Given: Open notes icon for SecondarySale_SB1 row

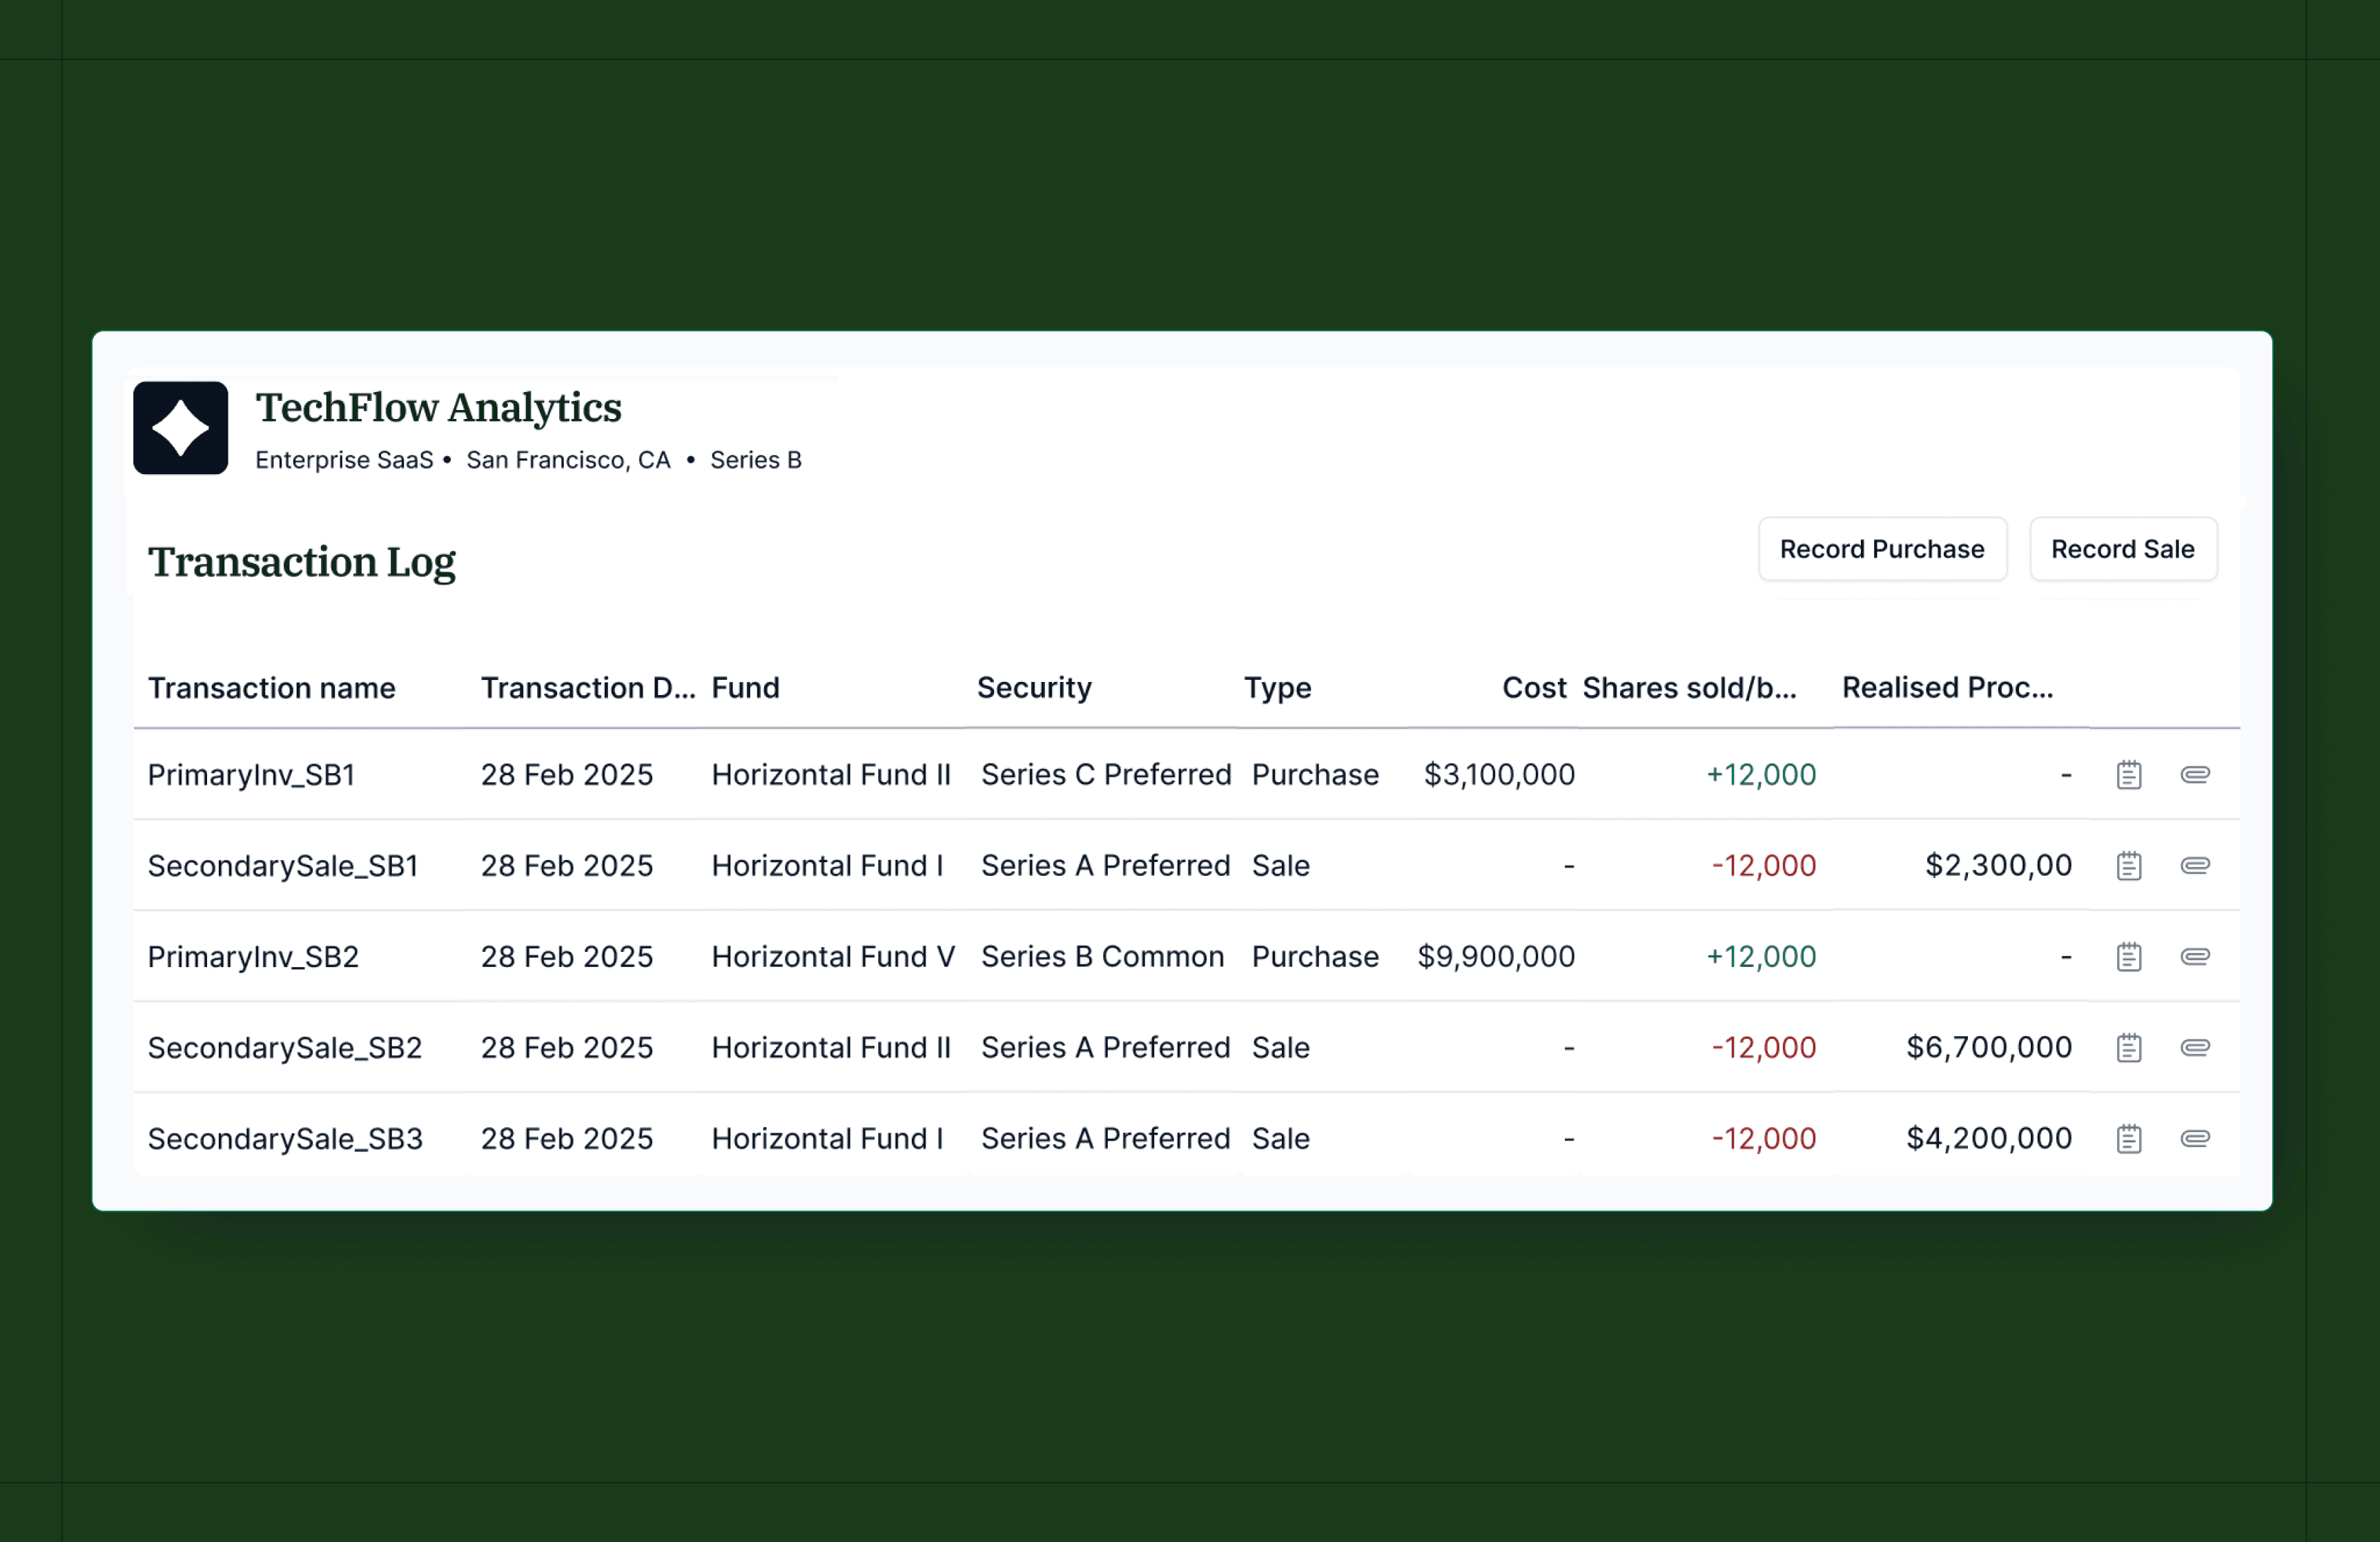Looking at the screenshot, I should 2128,866.
